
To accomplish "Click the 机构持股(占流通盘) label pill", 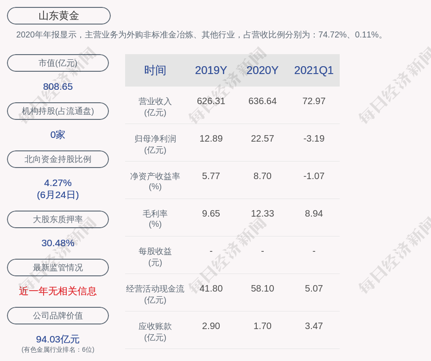I will (58, 111).
